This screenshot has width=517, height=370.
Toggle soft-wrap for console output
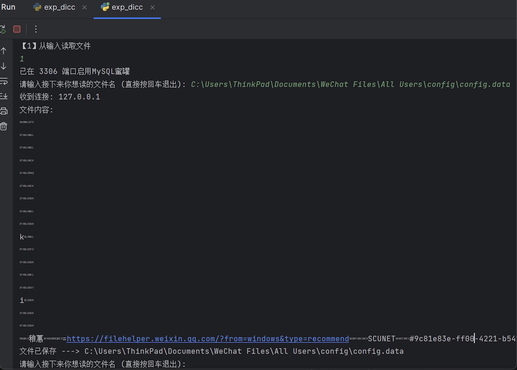4,81
